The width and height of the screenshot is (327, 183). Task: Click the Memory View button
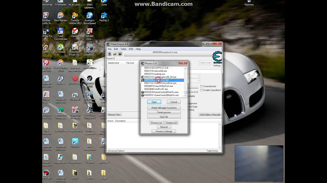pos(114,115)
